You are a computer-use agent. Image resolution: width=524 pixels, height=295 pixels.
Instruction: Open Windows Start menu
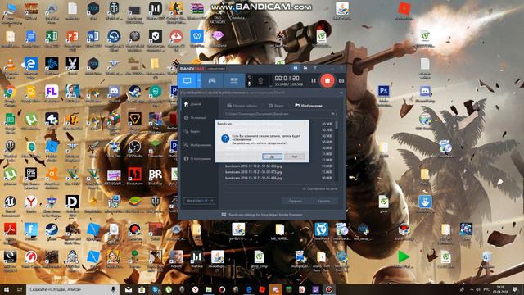click(x=7, y=289)
